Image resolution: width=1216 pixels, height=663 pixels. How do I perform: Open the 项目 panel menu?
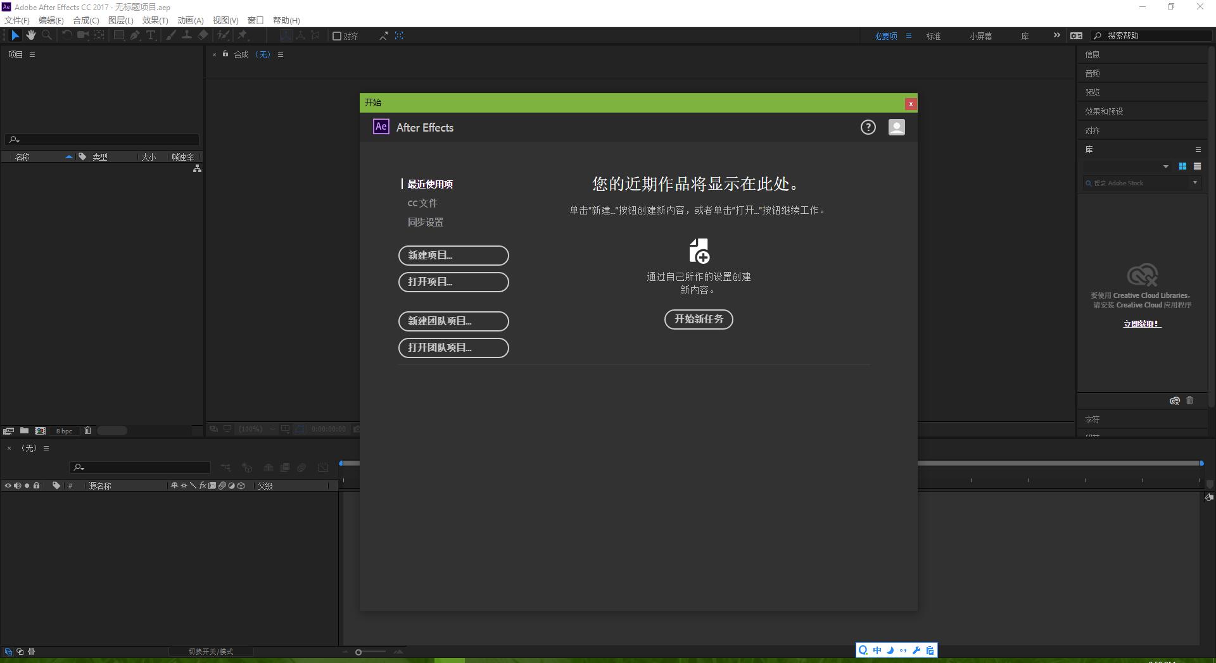coord(32,54)
